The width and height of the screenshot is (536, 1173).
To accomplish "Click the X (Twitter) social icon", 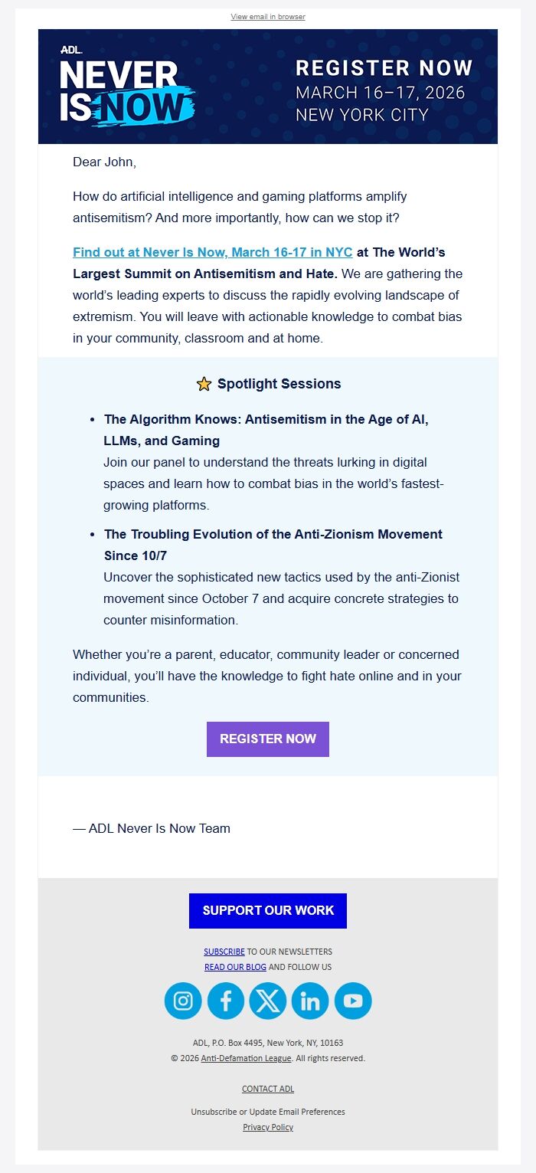I will [268, 1001].
